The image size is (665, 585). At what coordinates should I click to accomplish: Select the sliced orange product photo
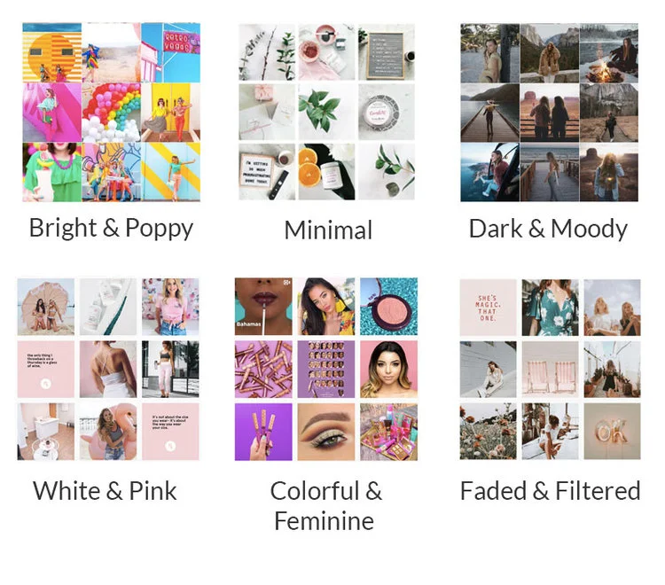coord(326,171)
